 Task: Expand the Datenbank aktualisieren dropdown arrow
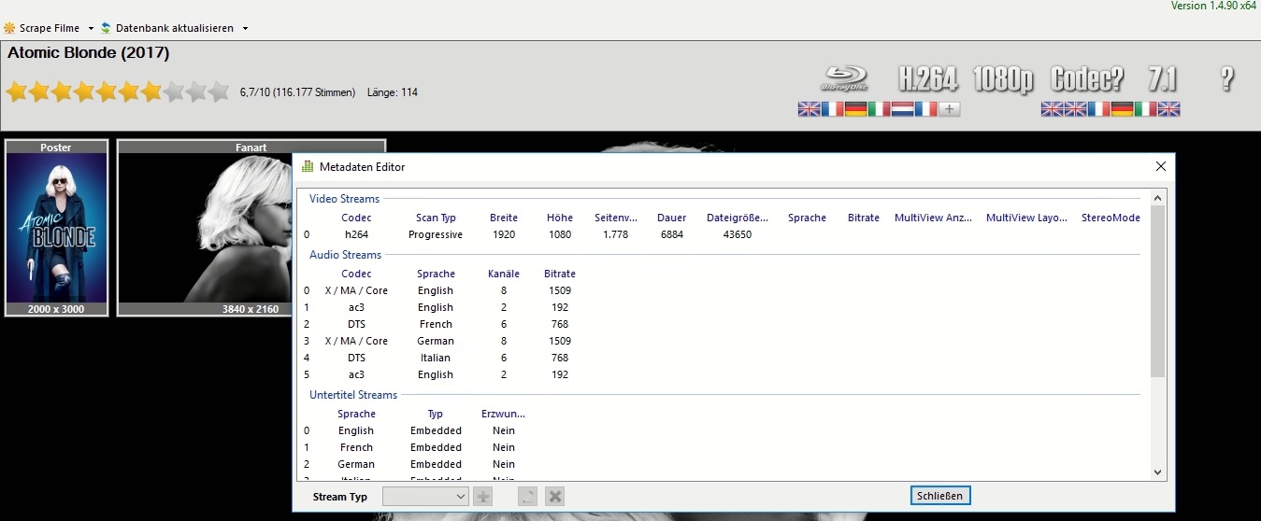tap(245, 28)
